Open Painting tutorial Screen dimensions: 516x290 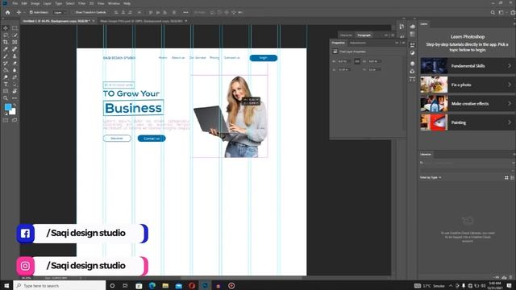click(x=467, y=122)
